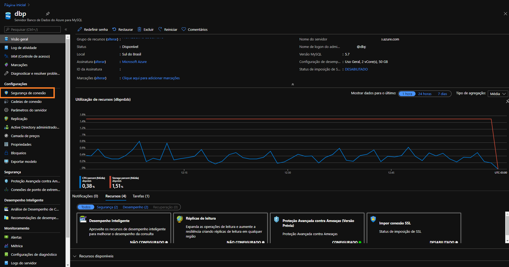Select the 1 hora time range

coord(407,94)
